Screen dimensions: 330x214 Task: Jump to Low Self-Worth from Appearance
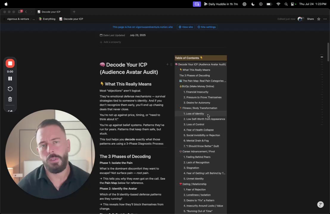click(204, 119)
